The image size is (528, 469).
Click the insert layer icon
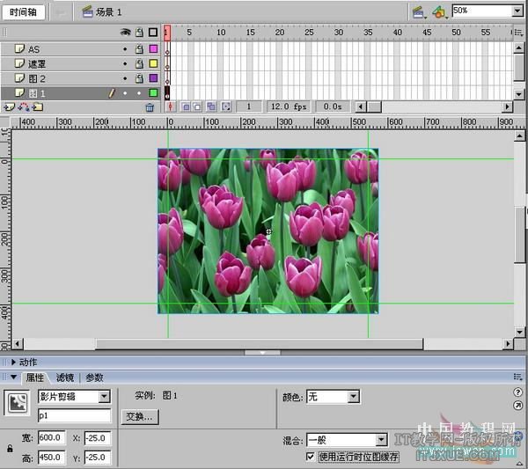click(x=9, y=106)
